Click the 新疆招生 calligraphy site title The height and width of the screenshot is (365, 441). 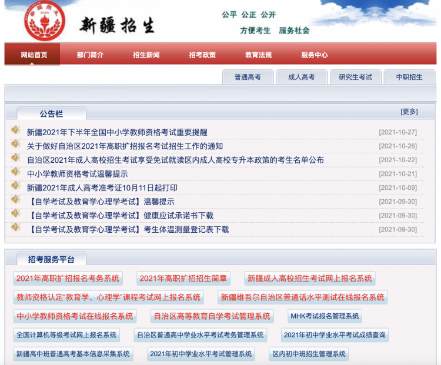point(117,26)
